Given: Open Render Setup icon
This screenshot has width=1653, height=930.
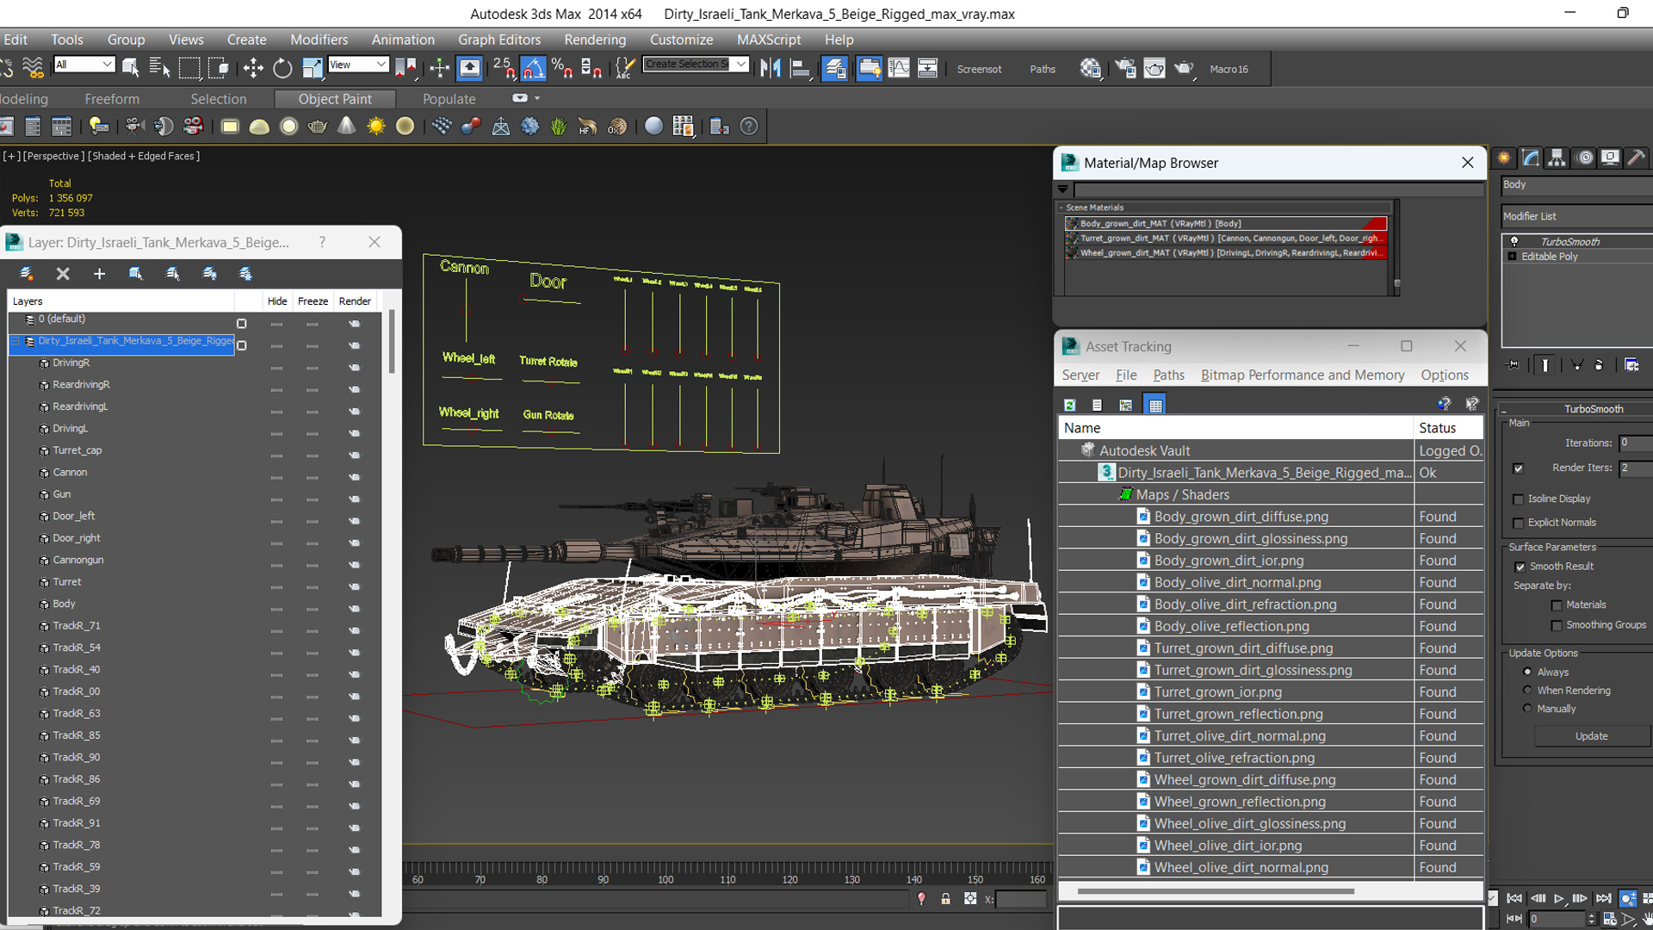Looking at the screenshot, I should pyautogui.click(x=1125, y=68).
